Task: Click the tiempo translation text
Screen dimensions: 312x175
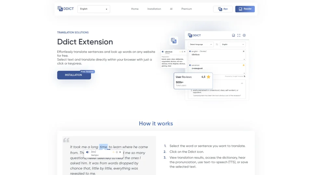Action: [x=95, y=155]
